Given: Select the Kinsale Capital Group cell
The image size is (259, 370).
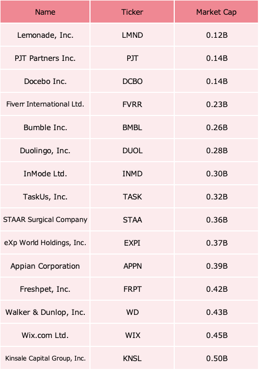Looking at the screenshot, I should 45,358.
